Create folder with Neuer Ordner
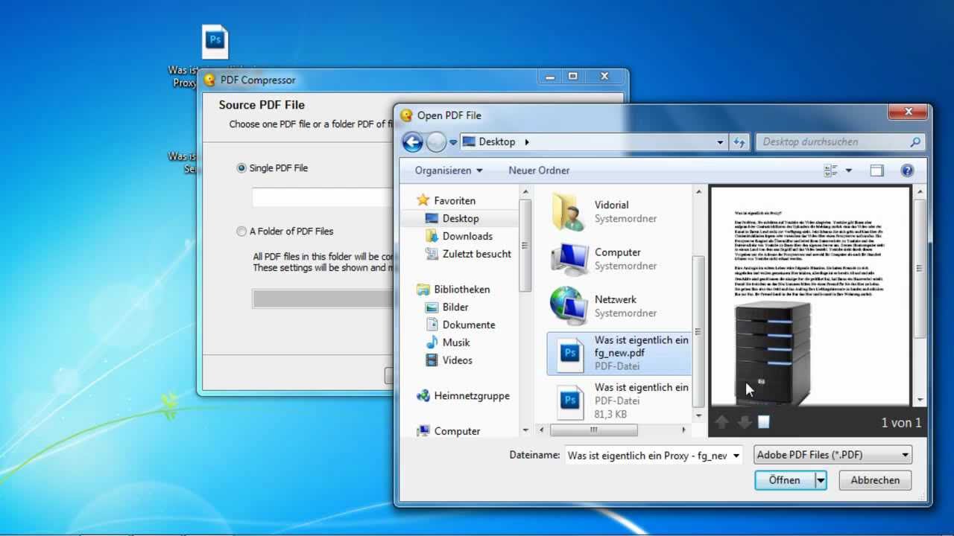The image size is (954, 536). (x=539, y=170)
